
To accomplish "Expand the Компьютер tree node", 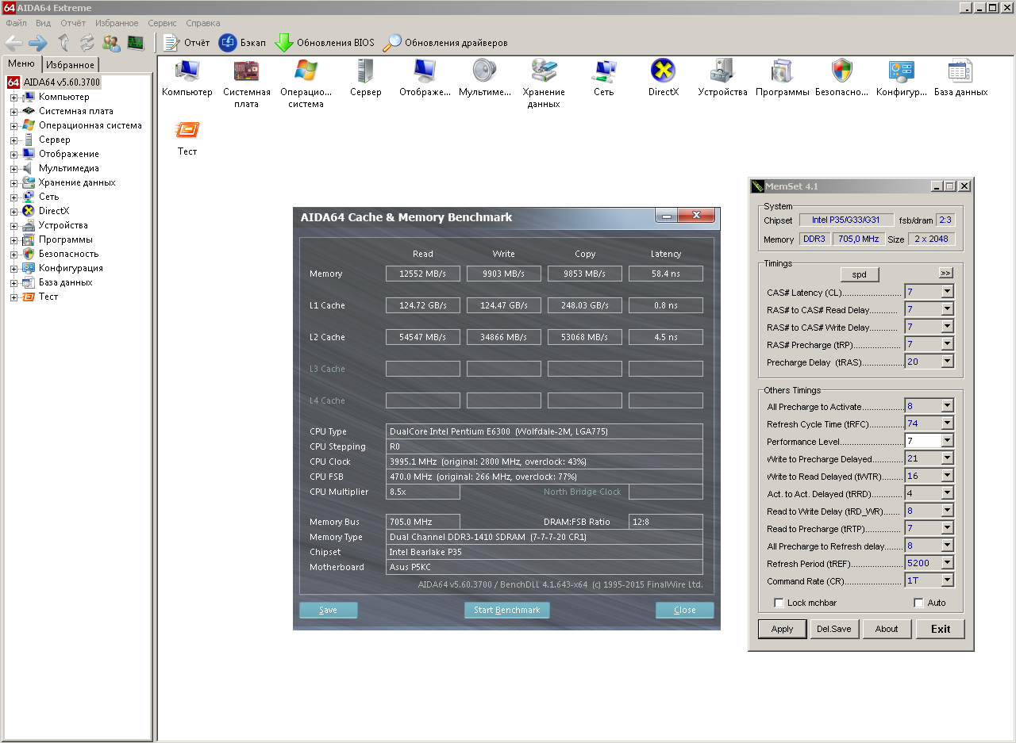I will pyautogui.click(x=13, y=98).
